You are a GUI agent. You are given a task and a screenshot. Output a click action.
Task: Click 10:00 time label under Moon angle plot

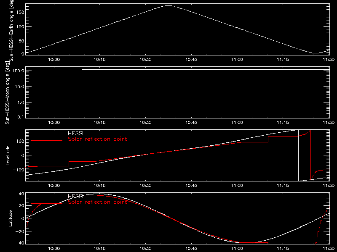54,123
